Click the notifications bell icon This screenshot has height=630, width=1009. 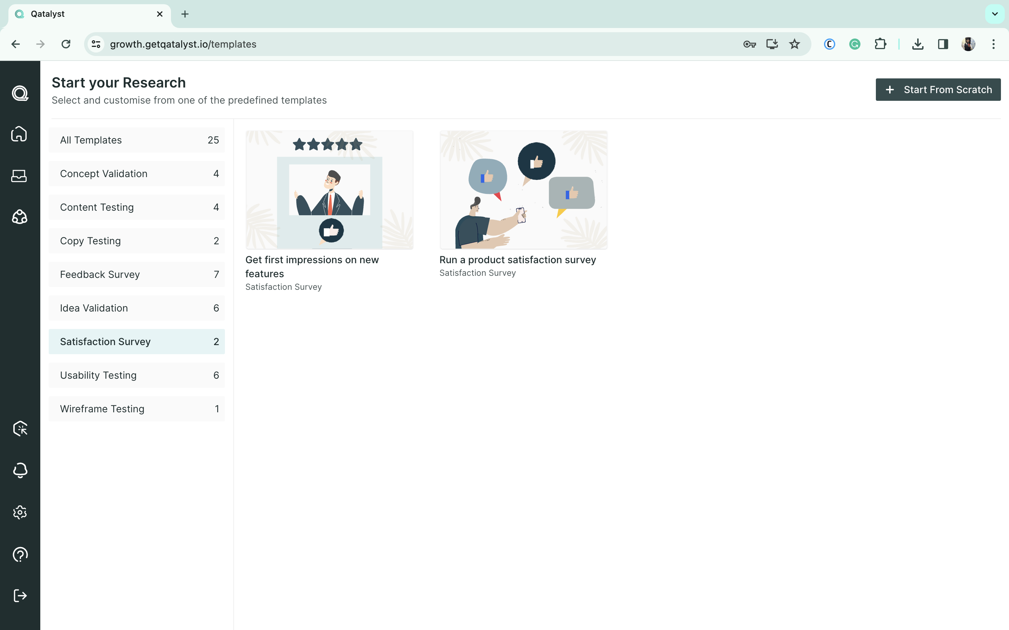pyautogui.click(x=20, y=470)
